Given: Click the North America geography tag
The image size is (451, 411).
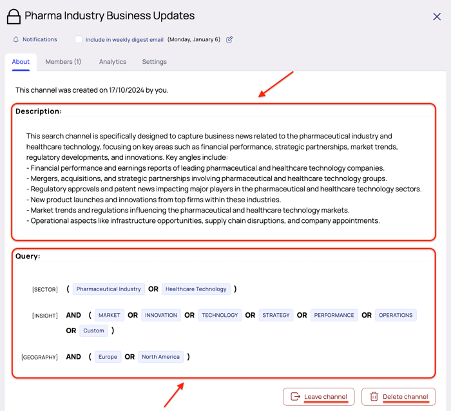Looking at the screenshot, I should pos(161,357).
